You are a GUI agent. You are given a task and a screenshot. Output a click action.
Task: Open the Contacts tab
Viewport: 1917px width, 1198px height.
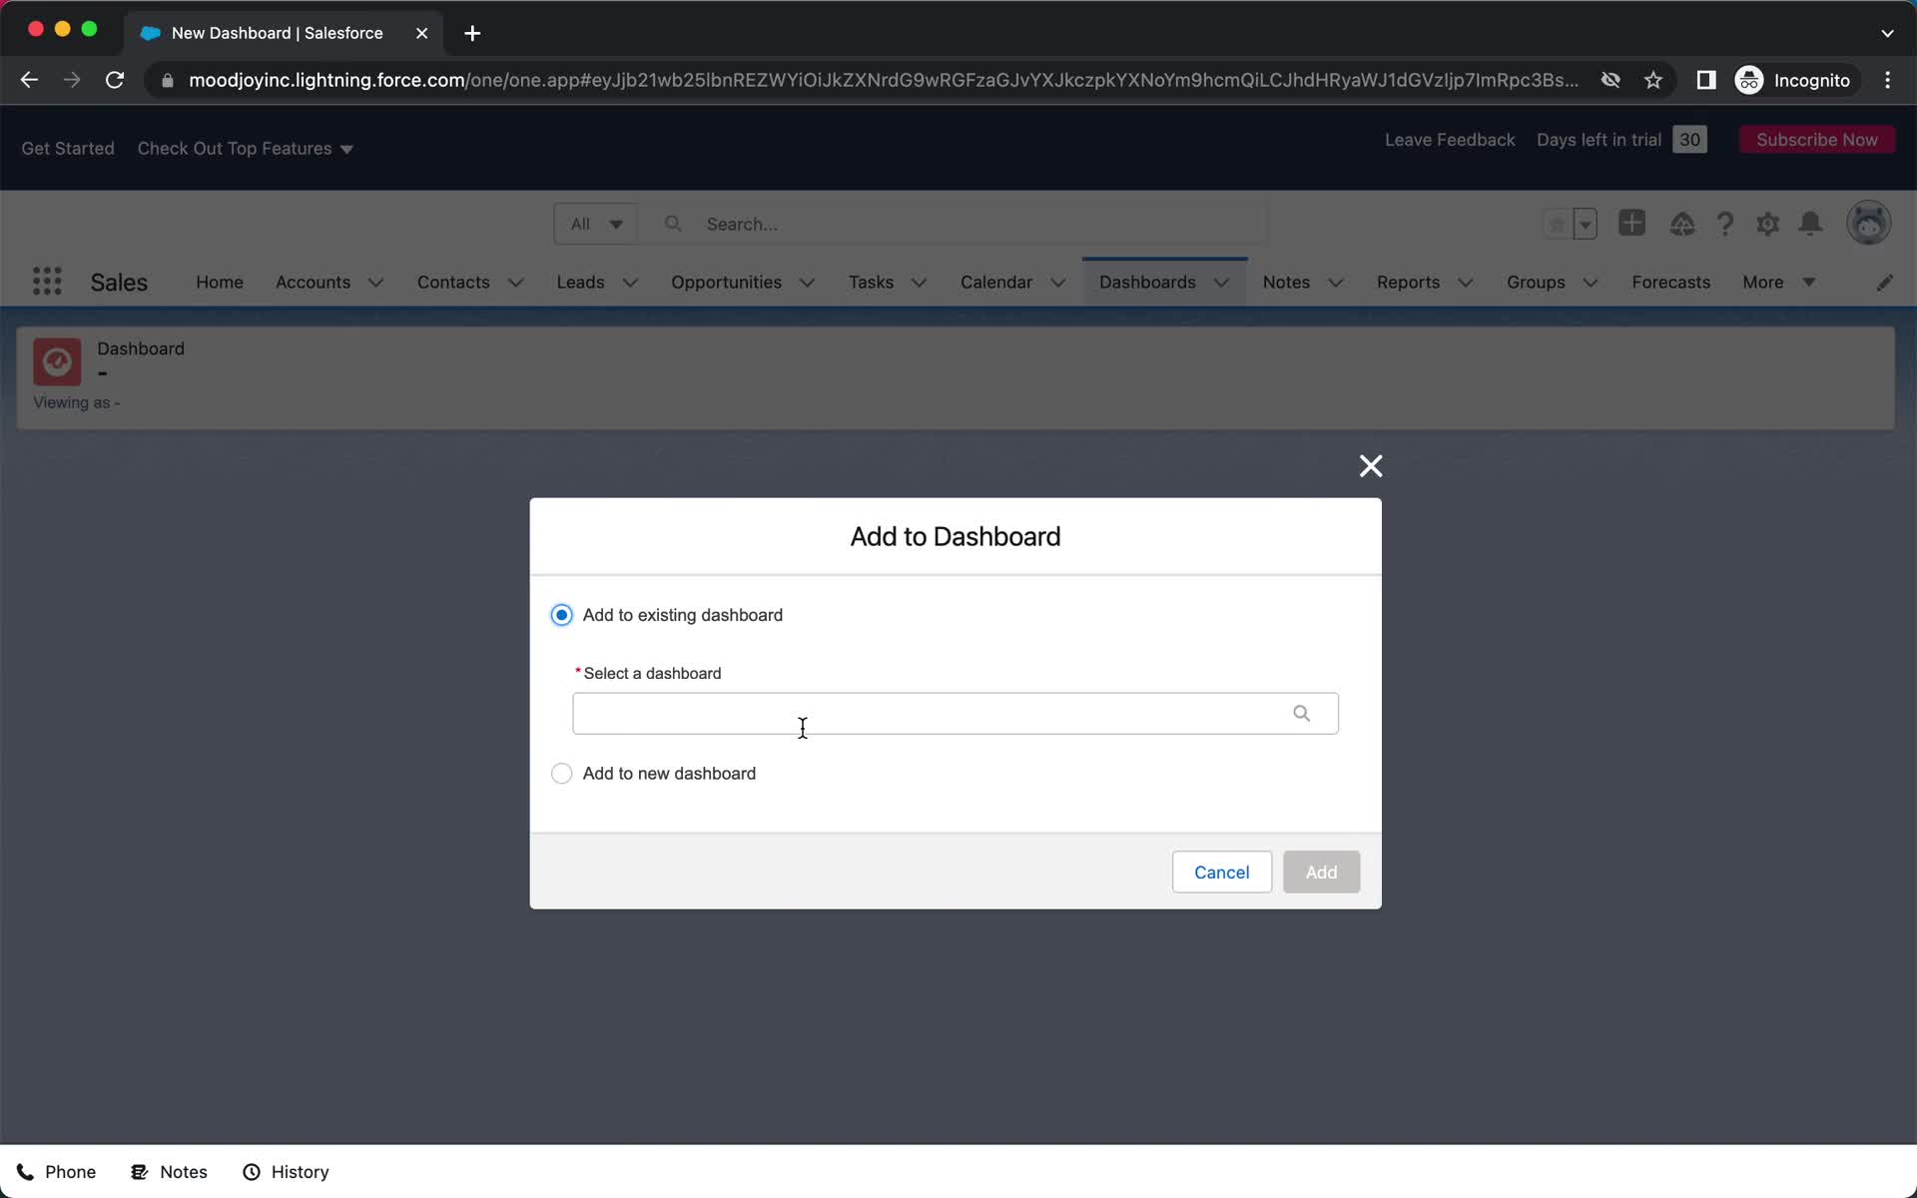pos(453,283)
